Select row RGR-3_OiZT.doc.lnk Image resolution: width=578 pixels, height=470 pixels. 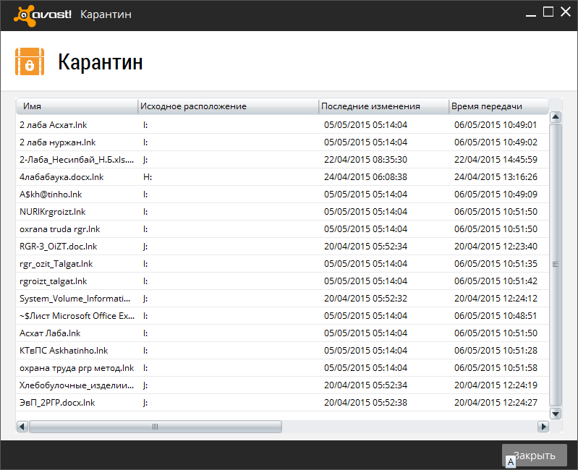(282, 246)
